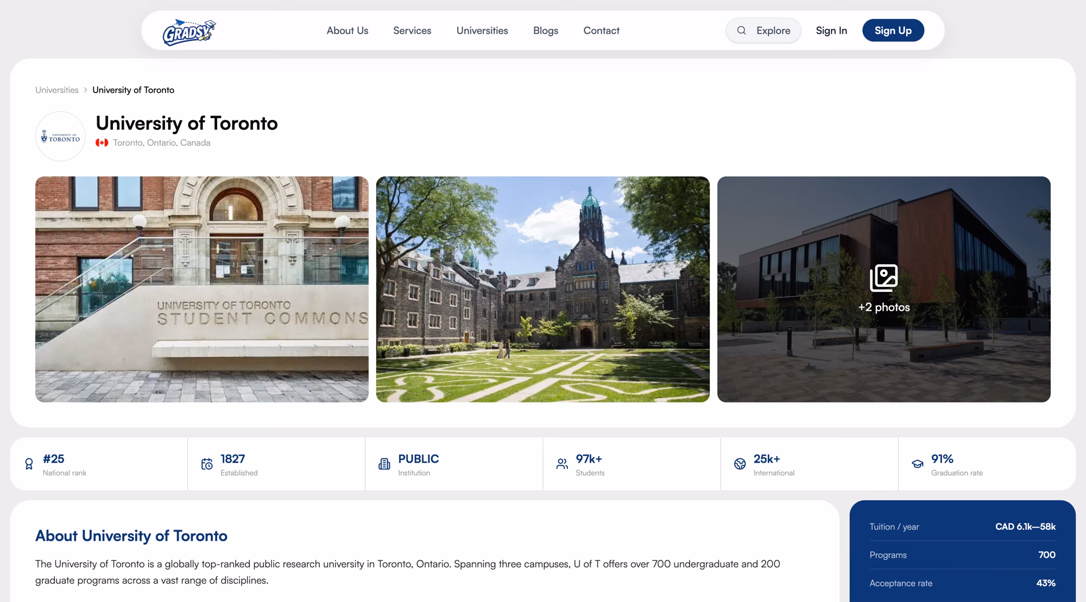This screenshot has width=1086, height=602.
Task: Click the University of Toronto page title
Action: click(187, 123)
